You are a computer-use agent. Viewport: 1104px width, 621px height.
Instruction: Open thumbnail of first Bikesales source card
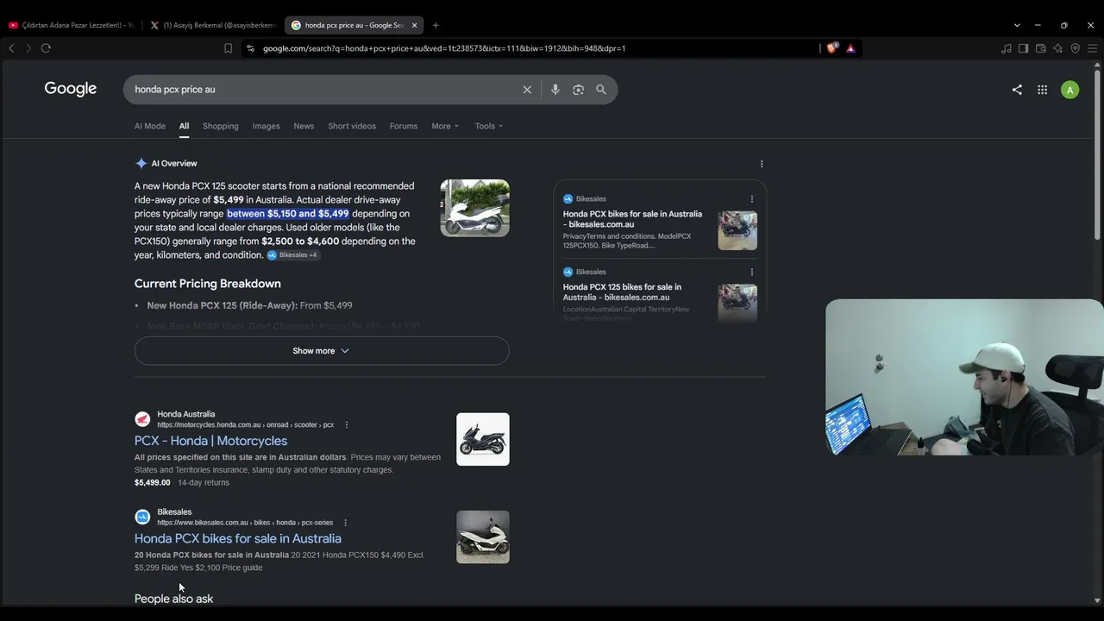737,230
